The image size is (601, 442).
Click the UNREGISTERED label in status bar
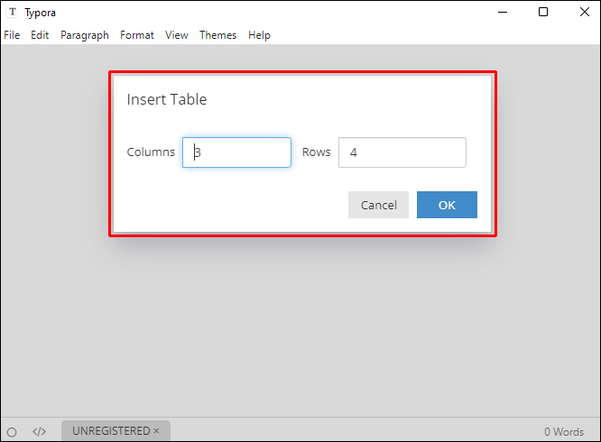click(111, 431)
